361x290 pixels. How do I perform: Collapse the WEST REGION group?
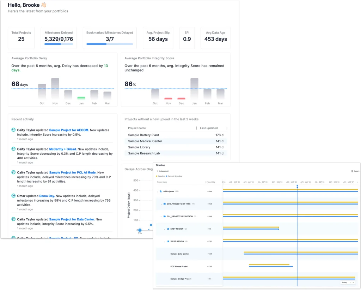165,242
